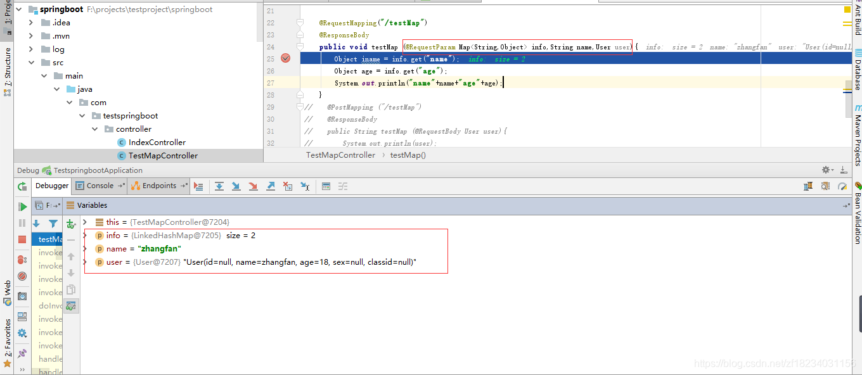Step Into toolbar icon
862x375 pixels.
click(x=236, y=186)
